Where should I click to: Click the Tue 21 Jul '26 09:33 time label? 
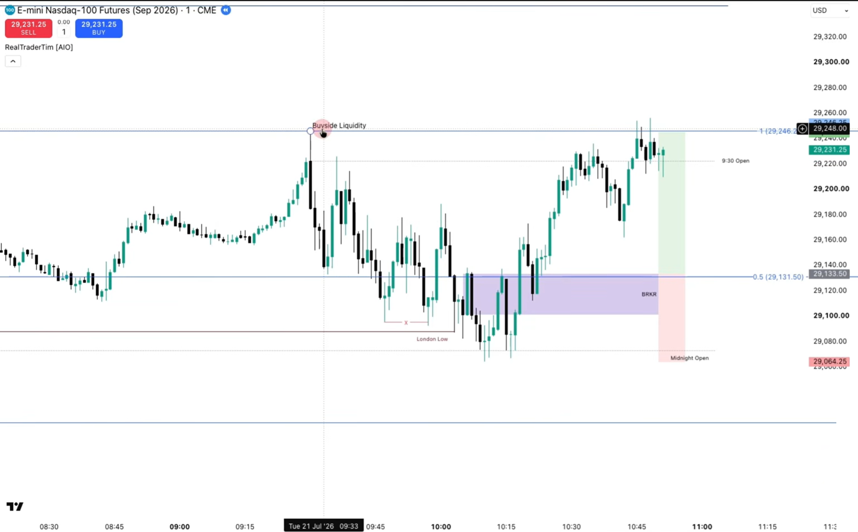tap(324, 526)
